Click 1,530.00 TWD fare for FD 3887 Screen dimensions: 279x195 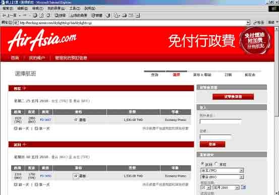[133, 119]
